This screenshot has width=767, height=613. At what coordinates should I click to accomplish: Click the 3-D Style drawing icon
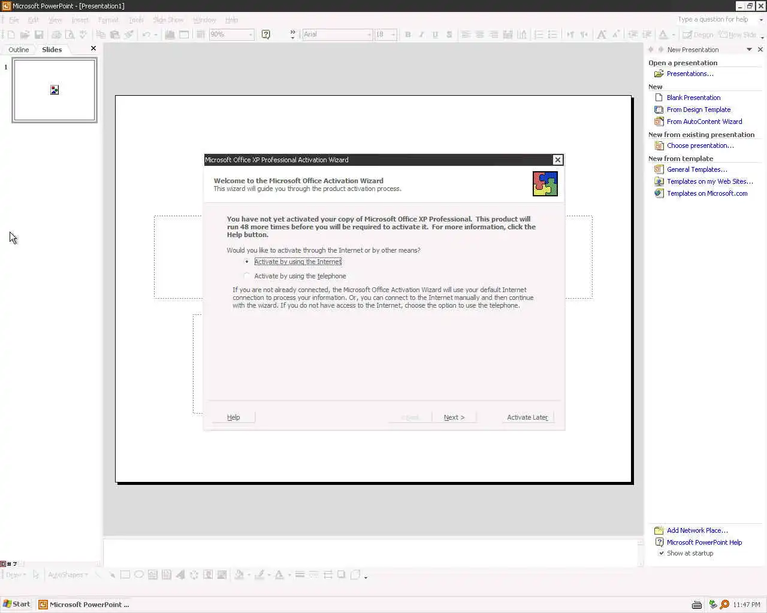(x=355, y=575)
